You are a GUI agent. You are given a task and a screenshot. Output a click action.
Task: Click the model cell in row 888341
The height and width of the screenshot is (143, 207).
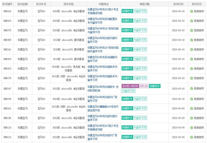tap(68, 50)
